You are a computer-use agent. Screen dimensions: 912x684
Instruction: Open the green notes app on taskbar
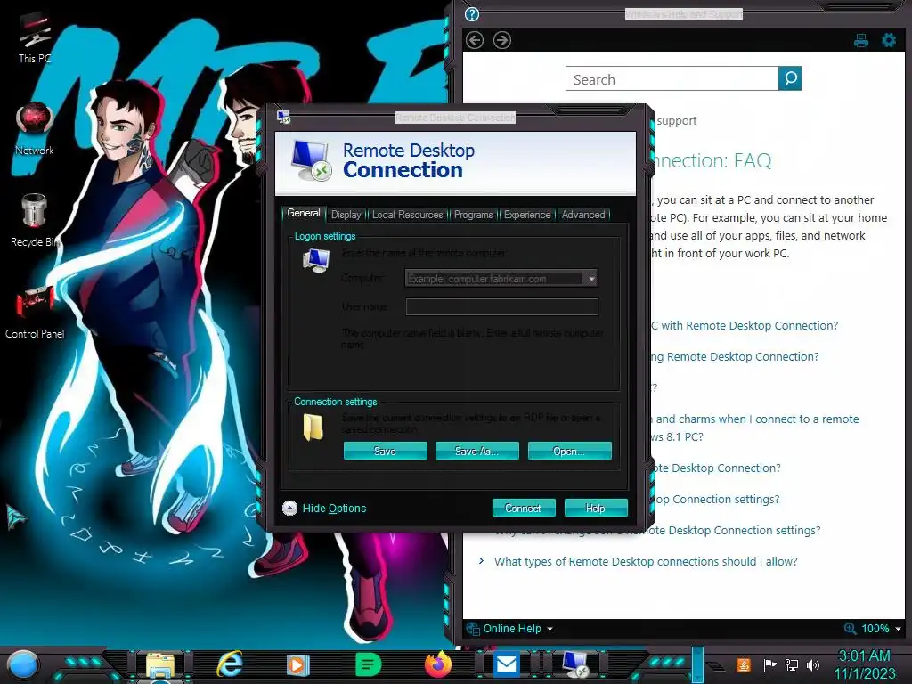368,664
